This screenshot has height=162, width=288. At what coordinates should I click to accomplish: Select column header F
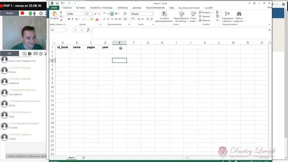pos(134,43)
